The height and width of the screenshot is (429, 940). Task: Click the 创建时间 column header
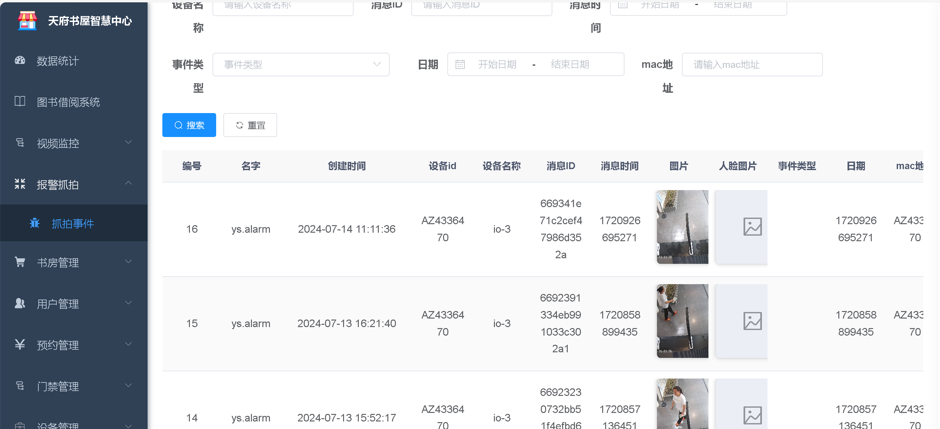[347, 166]
